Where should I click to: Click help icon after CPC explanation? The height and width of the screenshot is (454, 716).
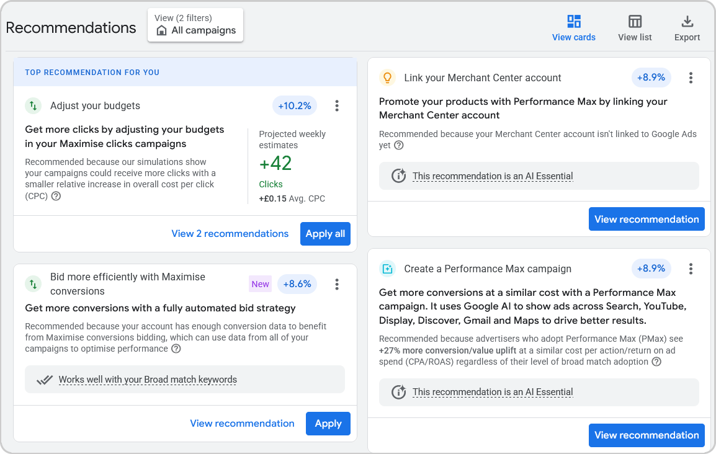click(x=55, y=196)
